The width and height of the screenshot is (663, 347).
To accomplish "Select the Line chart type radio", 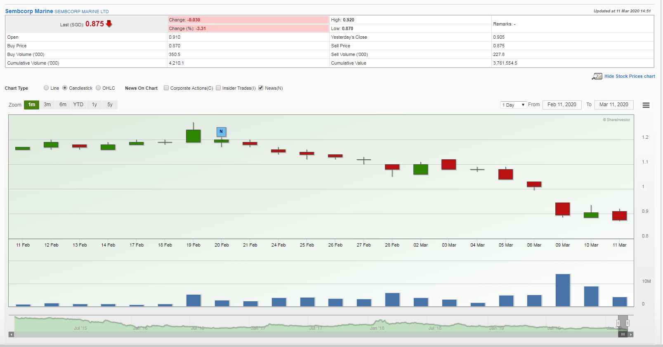I will (x=46, y=88).
